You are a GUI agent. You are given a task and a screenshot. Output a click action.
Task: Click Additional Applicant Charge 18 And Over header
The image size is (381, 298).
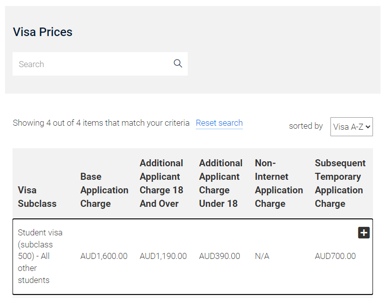(x=161, y=183)
